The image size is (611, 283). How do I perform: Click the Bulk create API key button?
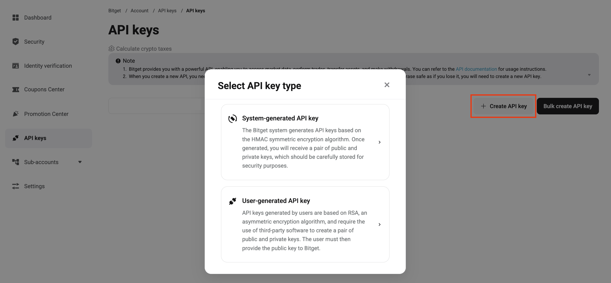568,106
